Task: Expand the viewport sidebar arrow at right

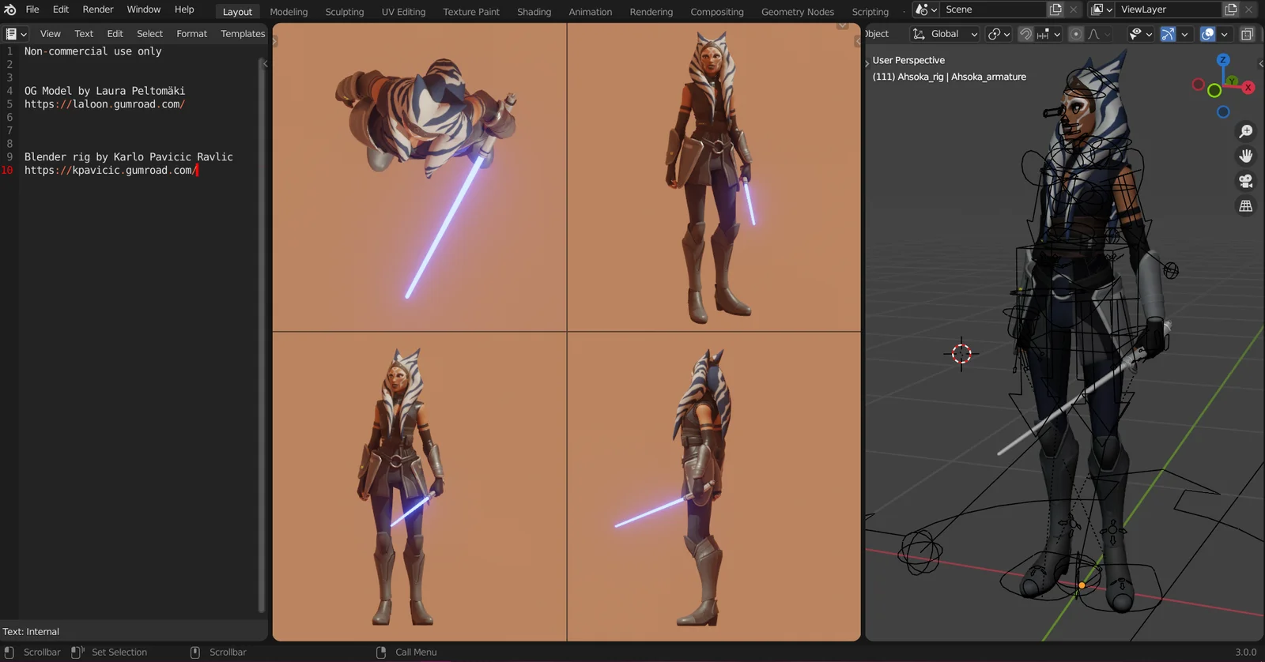Action: click(x=1260, y=63)
